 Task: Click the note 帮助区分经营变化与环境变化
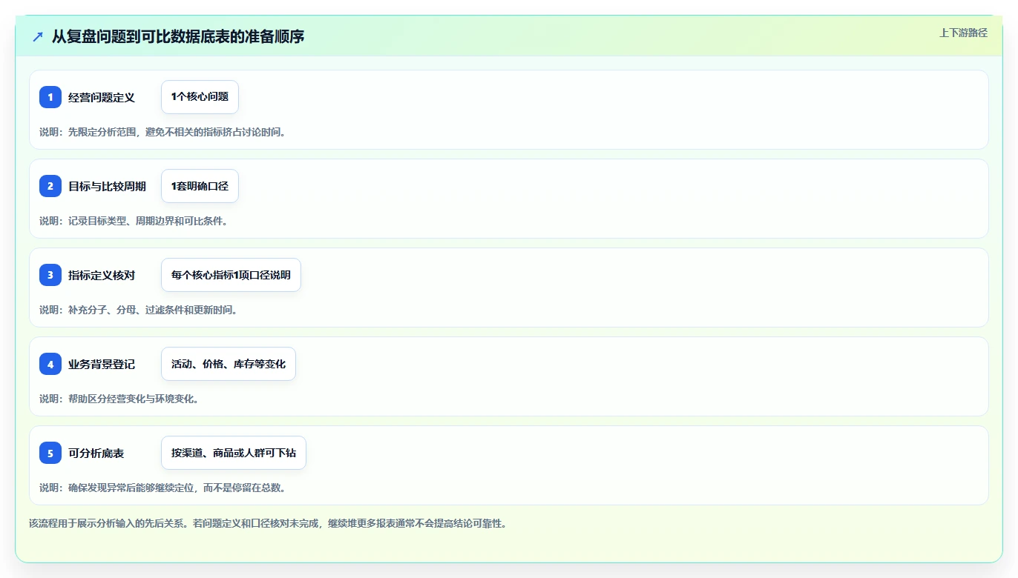(134, 399)
